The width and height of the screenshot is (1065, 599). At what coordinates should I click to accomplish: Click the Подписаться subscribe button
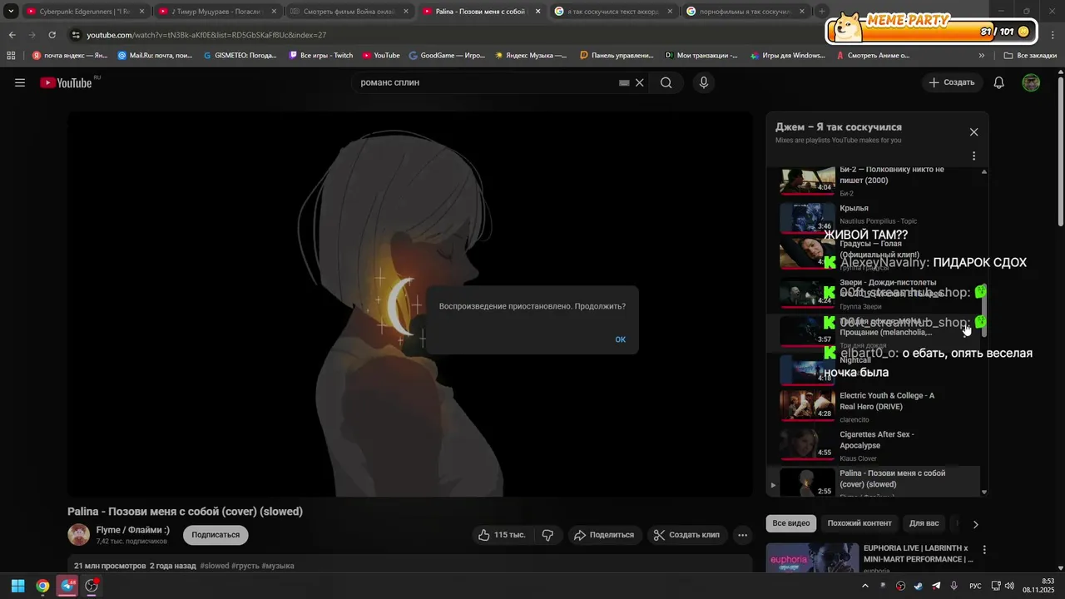pyautogui.click(x=215, y=535)
